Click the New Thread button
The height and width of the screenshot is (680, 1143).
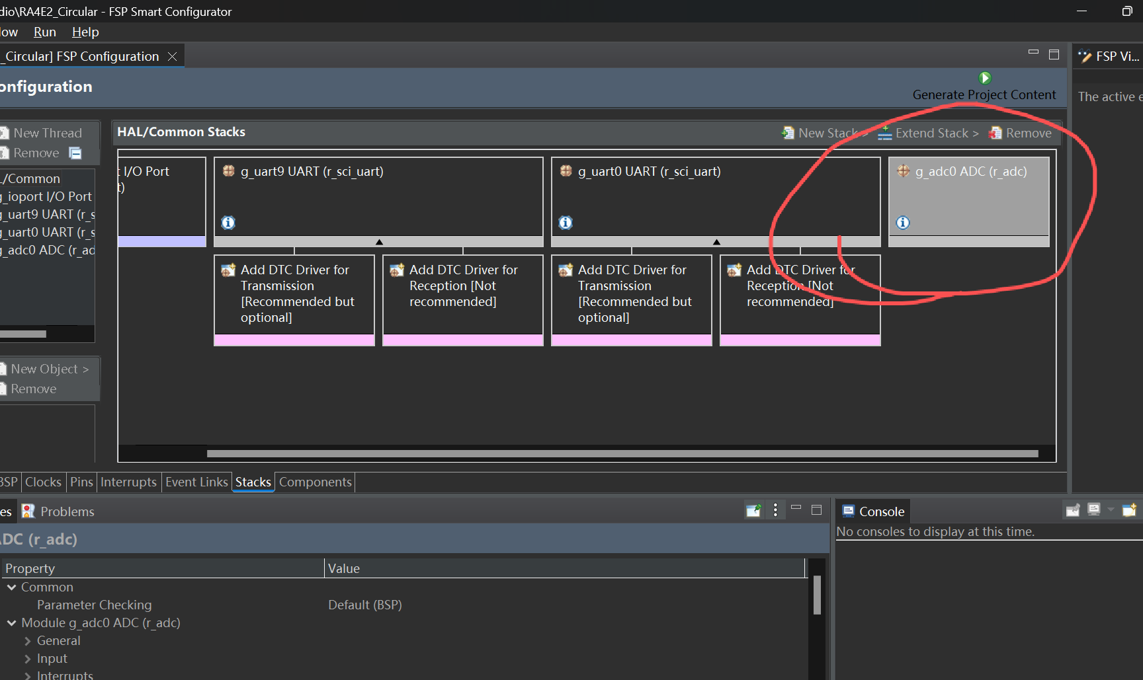(x=41, y=133)
